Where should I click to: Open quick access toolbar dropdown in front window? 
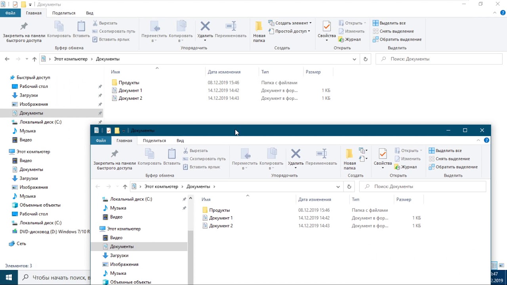124,131
